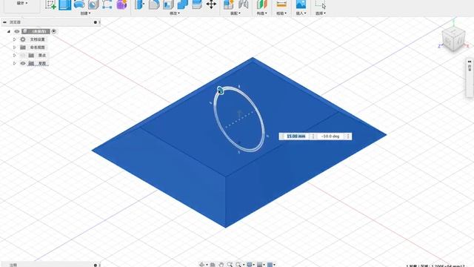
Task: Select the Insert image icon
Action: click(301, 4)
